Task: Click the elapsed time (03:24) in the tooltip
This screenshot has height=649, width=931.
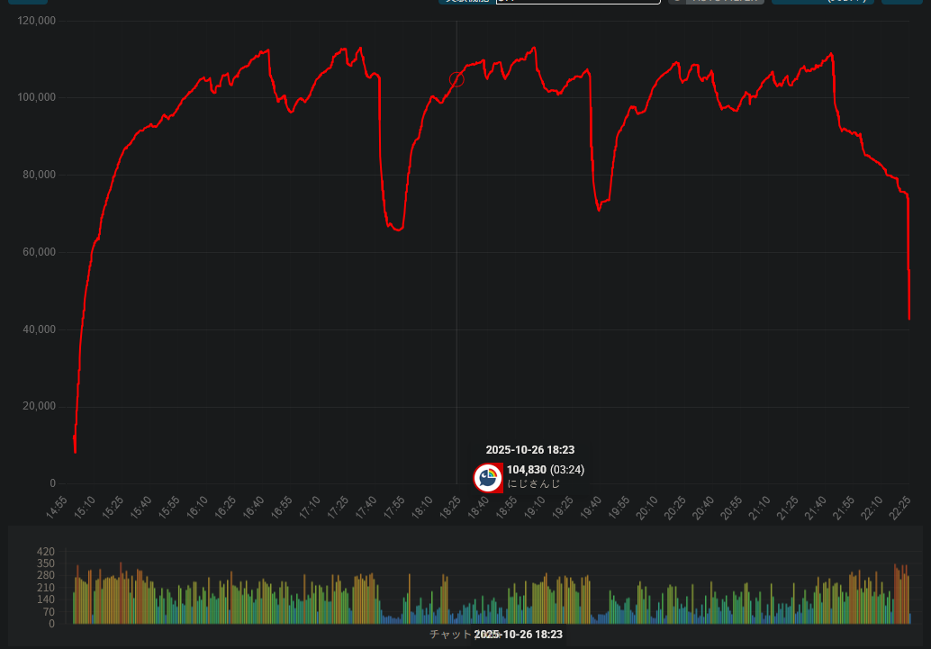Action: [567, 470]
